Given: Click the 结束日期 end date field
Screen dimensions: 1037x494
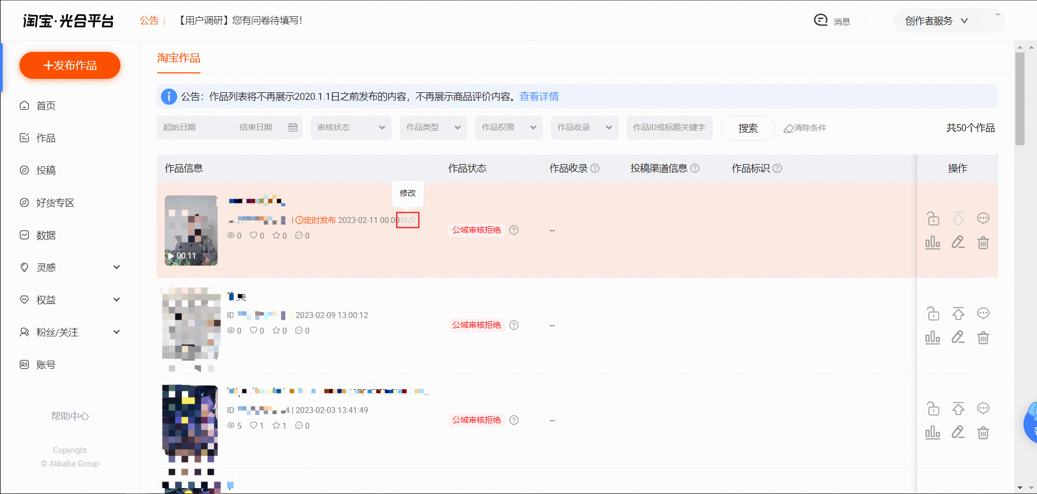Looking at the screenshot, I should click(256, 127).
